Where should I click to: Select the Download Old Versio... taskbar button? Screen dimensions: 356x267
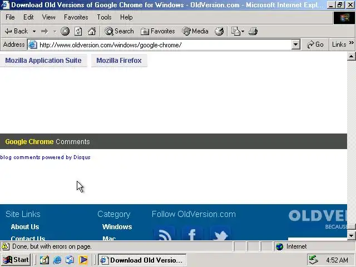(142, 260)
